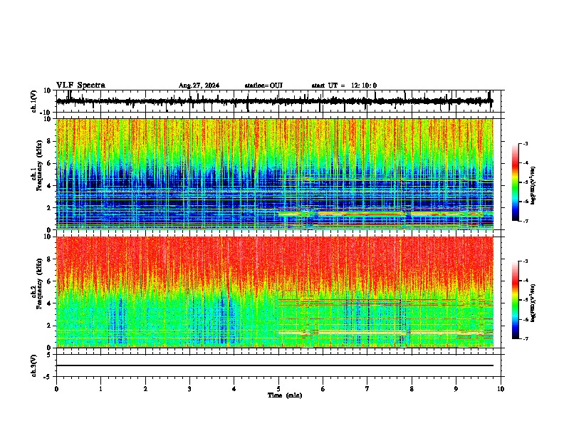The width and height of the screenshot is (564, 436).
Task: Click the "-7" label on ch.2 color bar
Action: [x=526, y=338]
